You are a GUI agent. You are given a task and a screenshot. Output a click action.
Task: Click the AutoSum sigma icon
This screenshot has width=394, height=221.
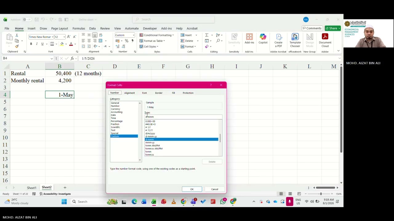coord(207,35)
